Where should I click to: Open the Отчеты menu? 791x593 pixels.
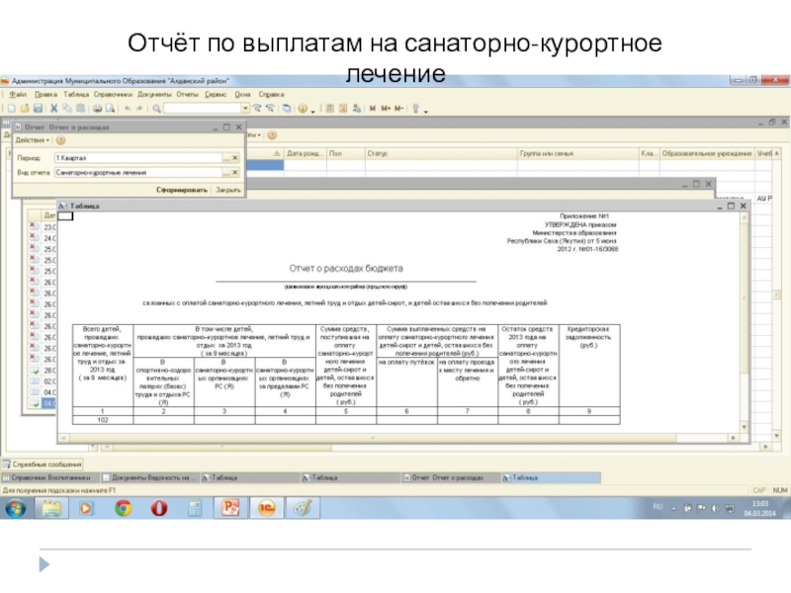[x=187, y=94]
